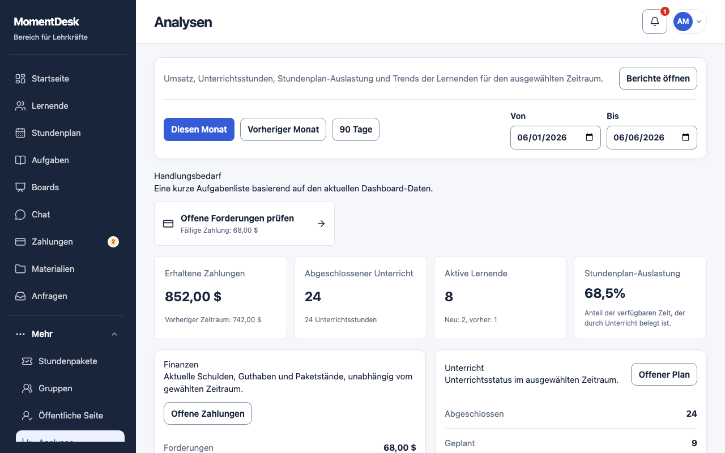Click Berichte öffnen button

[x=658, y=79]
